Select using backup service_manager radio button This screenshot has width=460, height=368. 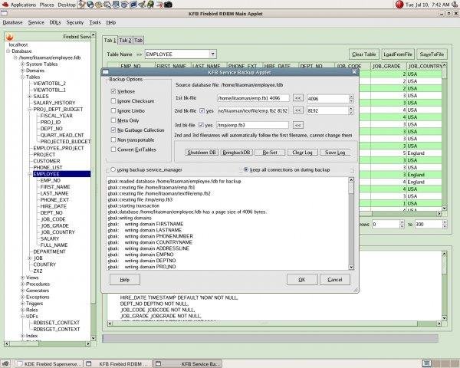point(113,169)
